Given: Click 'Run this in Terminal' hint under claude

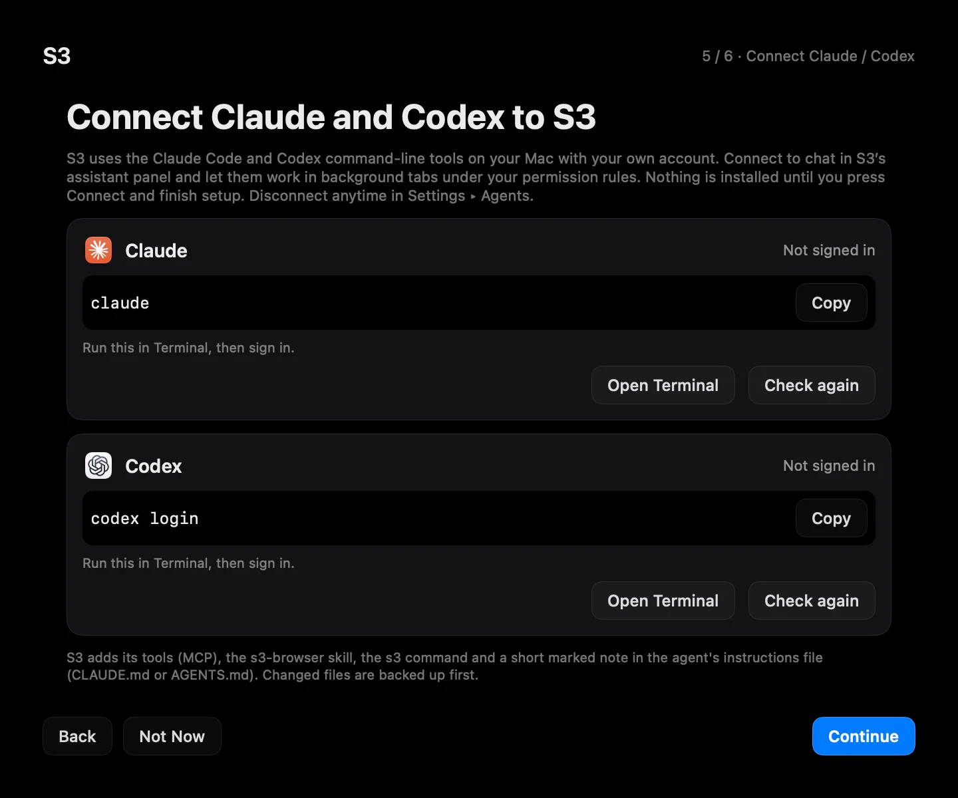Looking at the screenshot, I should click(x=188, y=348).
